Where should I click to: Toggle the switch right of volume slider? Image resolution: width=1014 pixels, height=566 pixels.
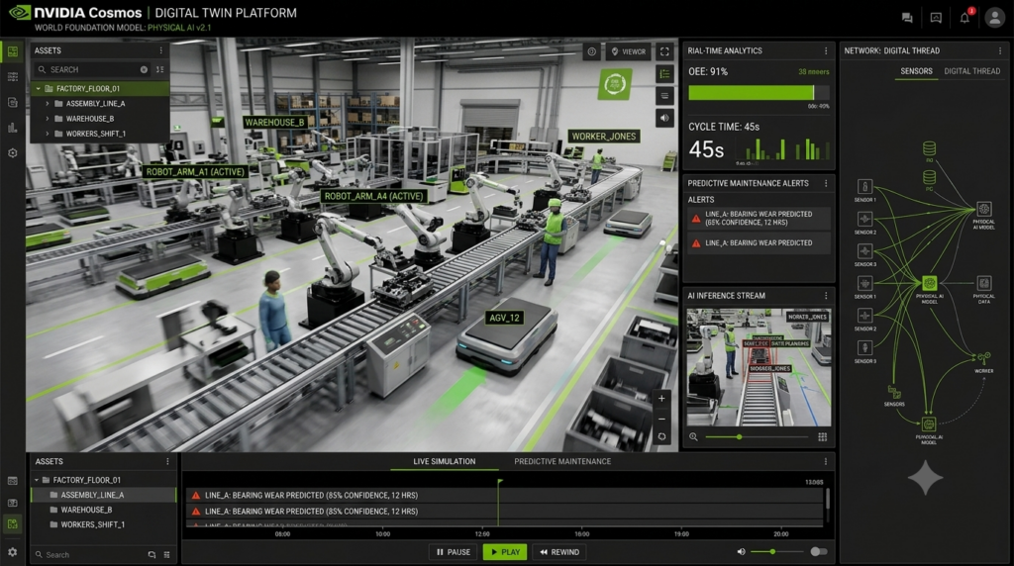(x=819, y=552)
